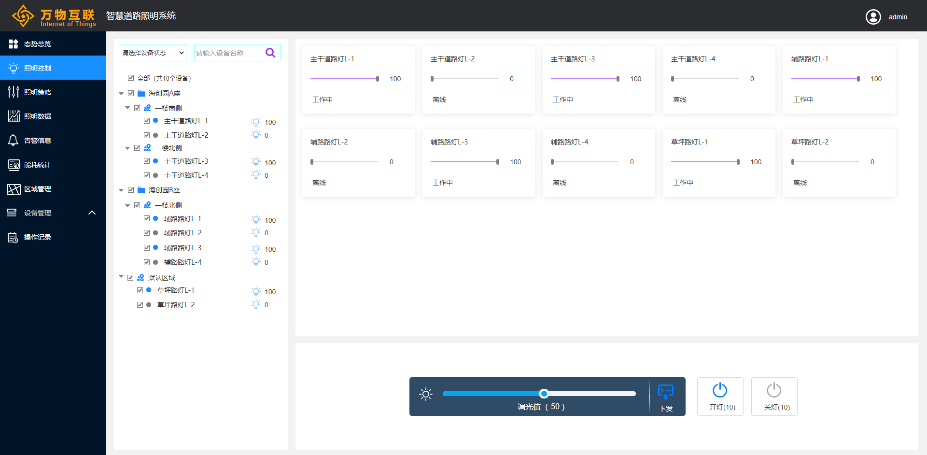This screenshot has width=927, height=455.
Task: Uncheck 主干道路灯L-3 checkbox in tree
Action: pos(147,161)
